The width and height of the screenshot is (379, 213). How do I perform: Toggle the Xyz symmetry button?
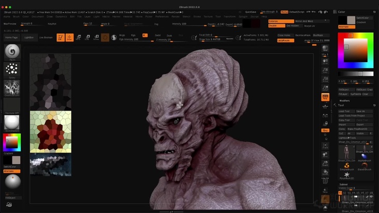point(325,130)
